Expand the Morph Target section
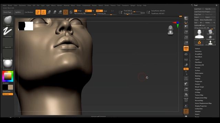220x123 pixels. tap(199, 87)
